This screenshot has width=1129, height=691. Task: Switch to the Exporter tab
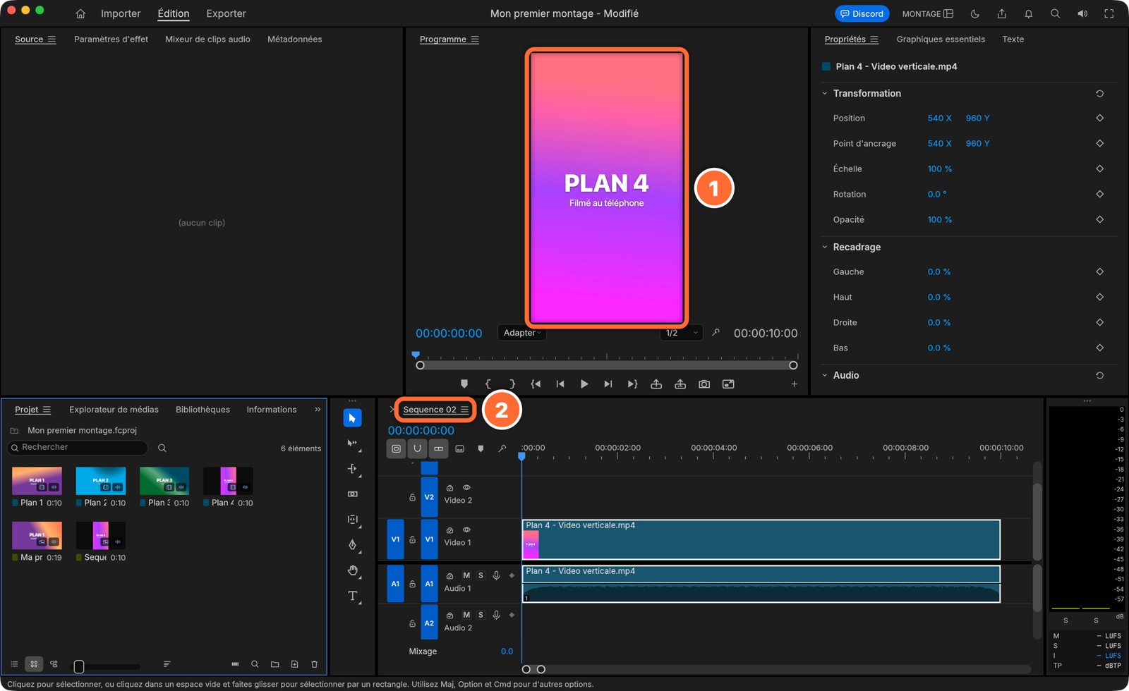[x=226, y=13]
